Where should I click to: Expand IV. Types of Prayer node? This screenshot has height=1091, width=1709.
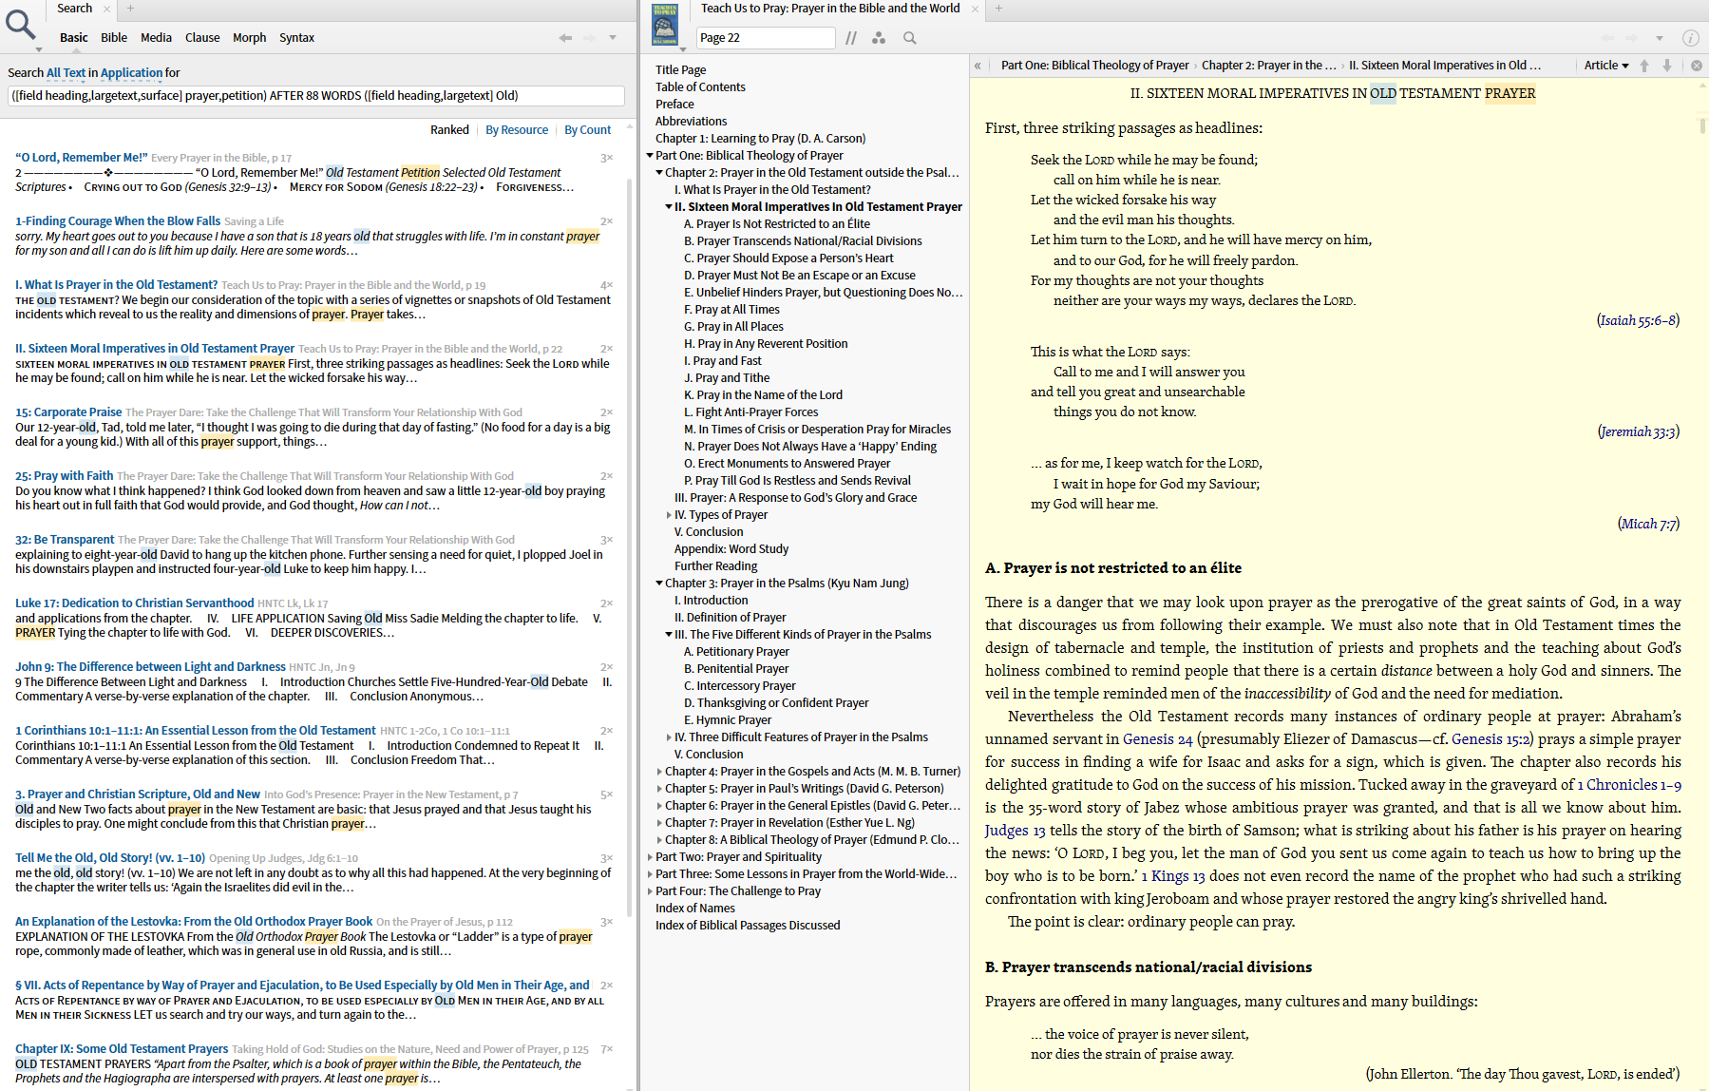669,515
